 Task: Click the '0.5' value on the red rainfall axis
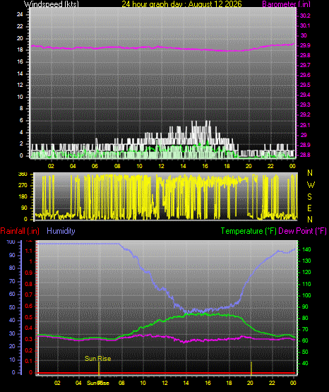pyautogui.click(x=29, y=317)
